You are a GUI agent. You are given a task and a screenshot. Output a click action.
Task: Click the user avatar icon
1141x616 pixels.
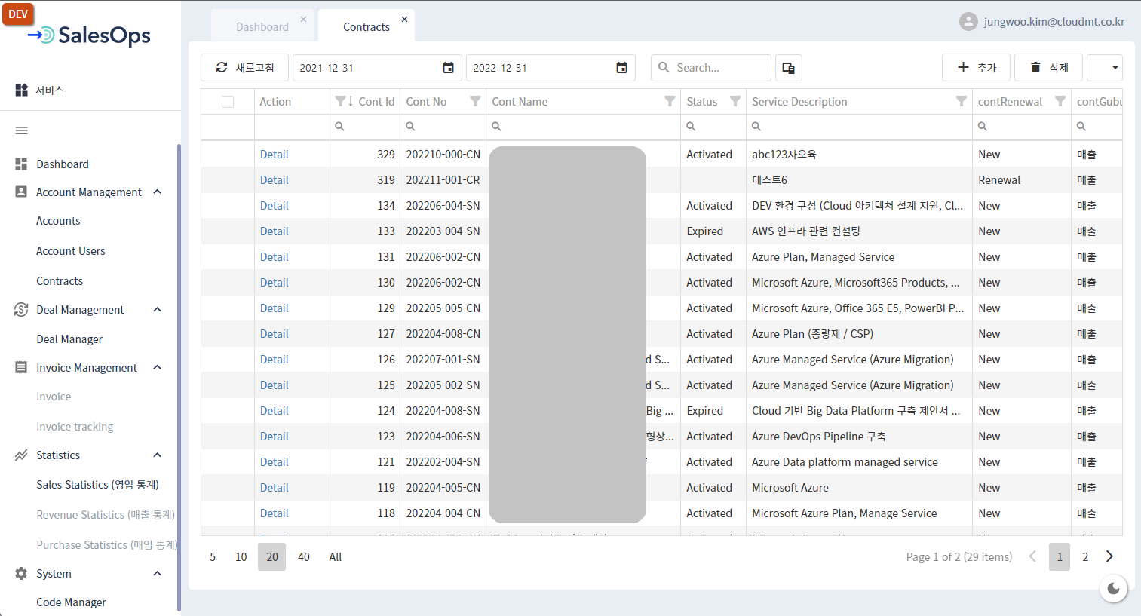click(968, 22)
